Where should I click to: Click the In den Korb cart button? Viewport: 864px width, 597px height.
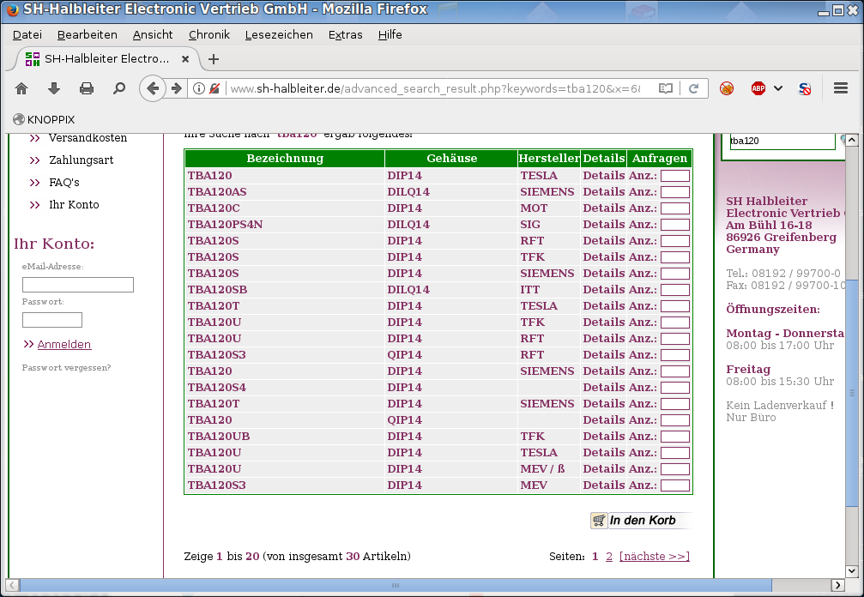tap(640, 521)
